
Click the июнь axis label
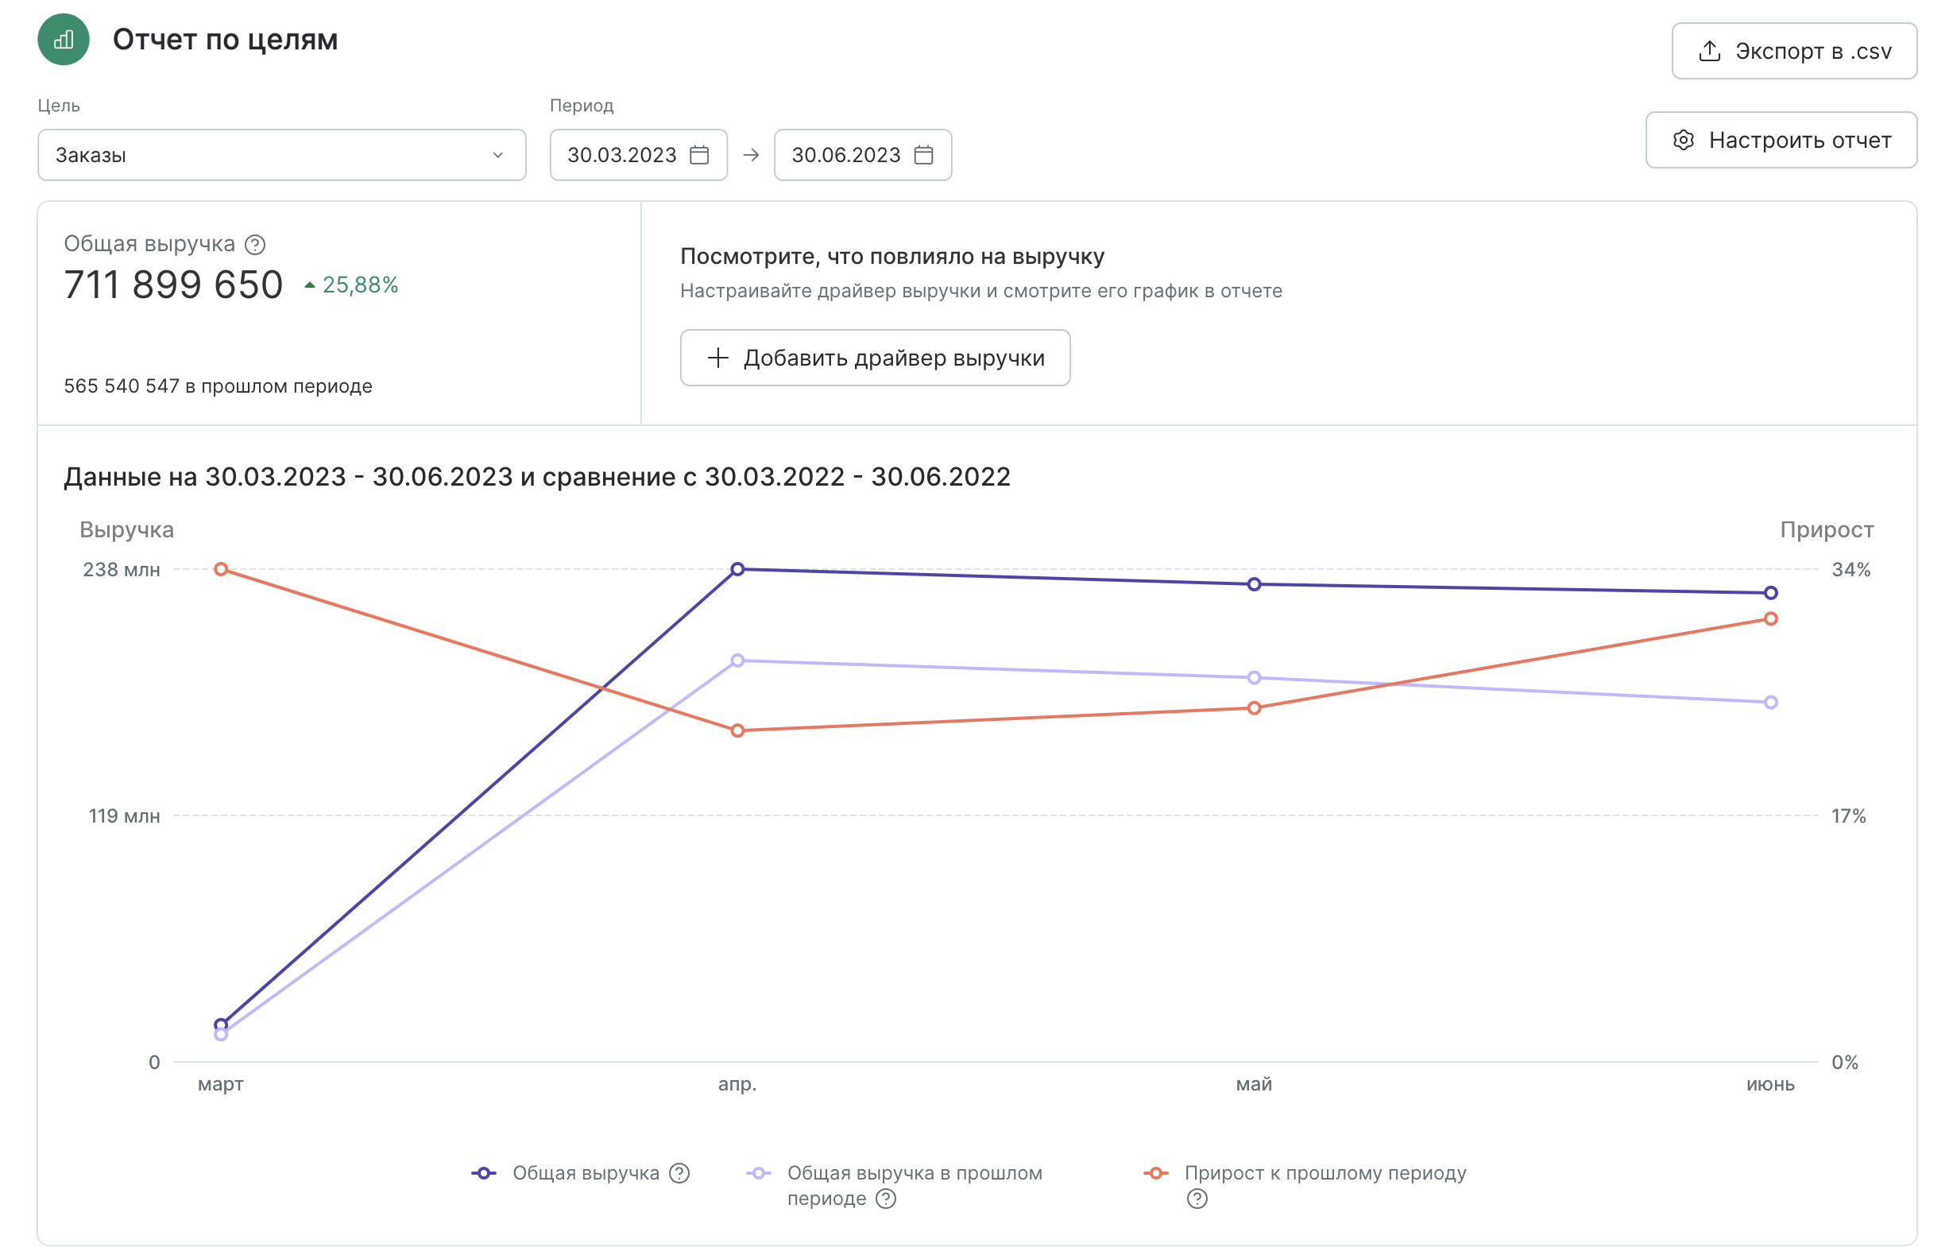1770,1084
